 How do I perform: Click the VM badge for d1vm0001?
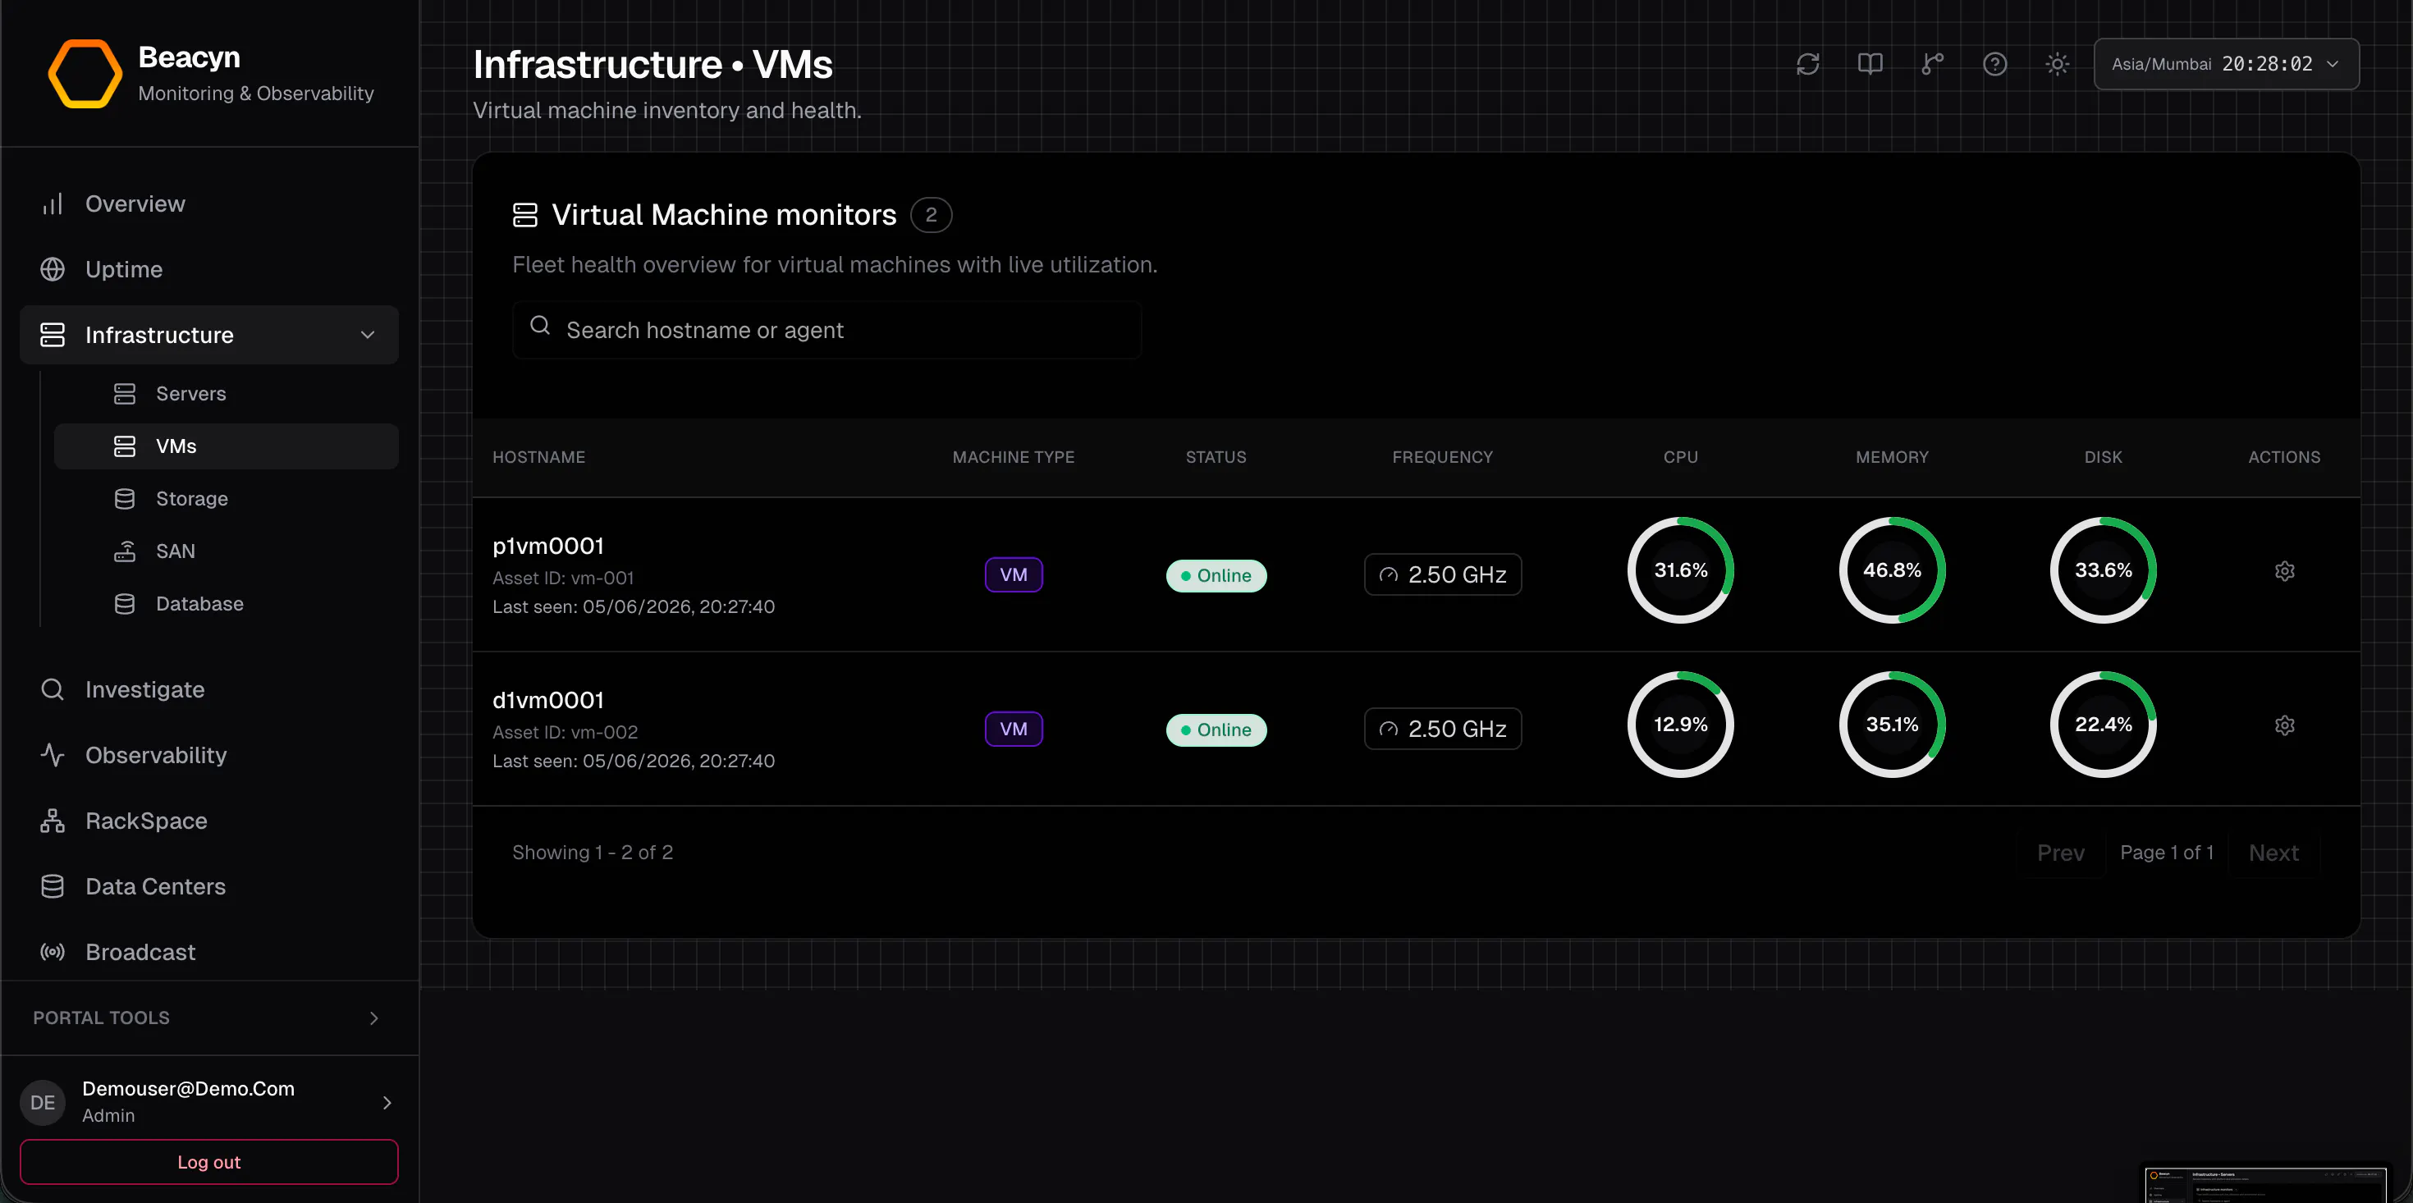tap(1014, 729)
